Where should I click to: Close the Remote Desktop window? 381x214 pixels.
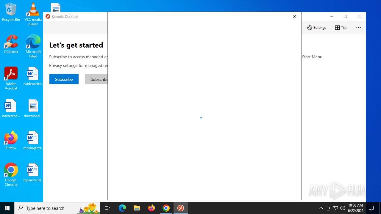click(x=359, y=16)
